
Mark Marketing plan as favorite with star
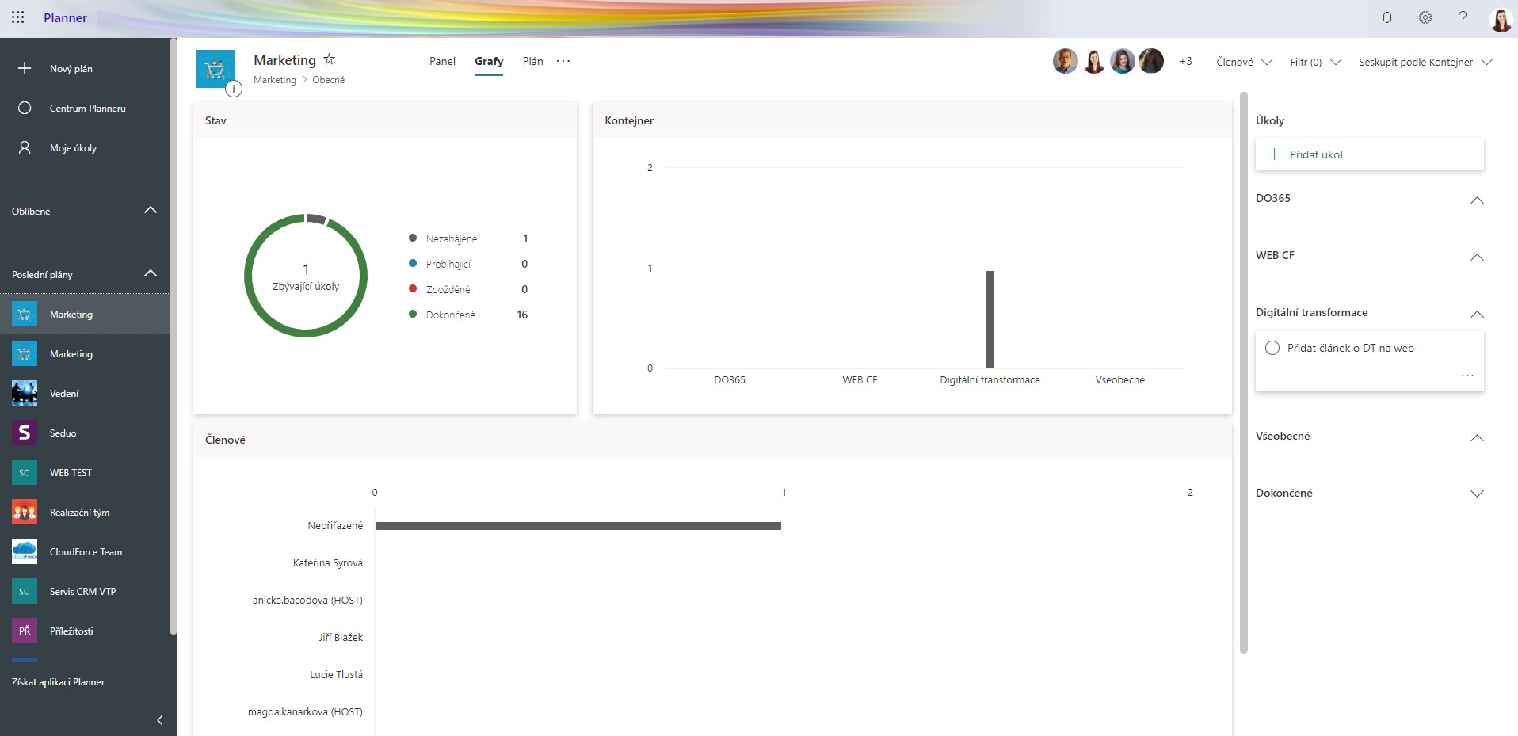click(329, 59)
